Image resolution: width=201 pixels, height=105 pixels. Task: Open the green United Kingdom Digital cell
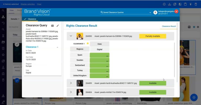pos(99,76)
